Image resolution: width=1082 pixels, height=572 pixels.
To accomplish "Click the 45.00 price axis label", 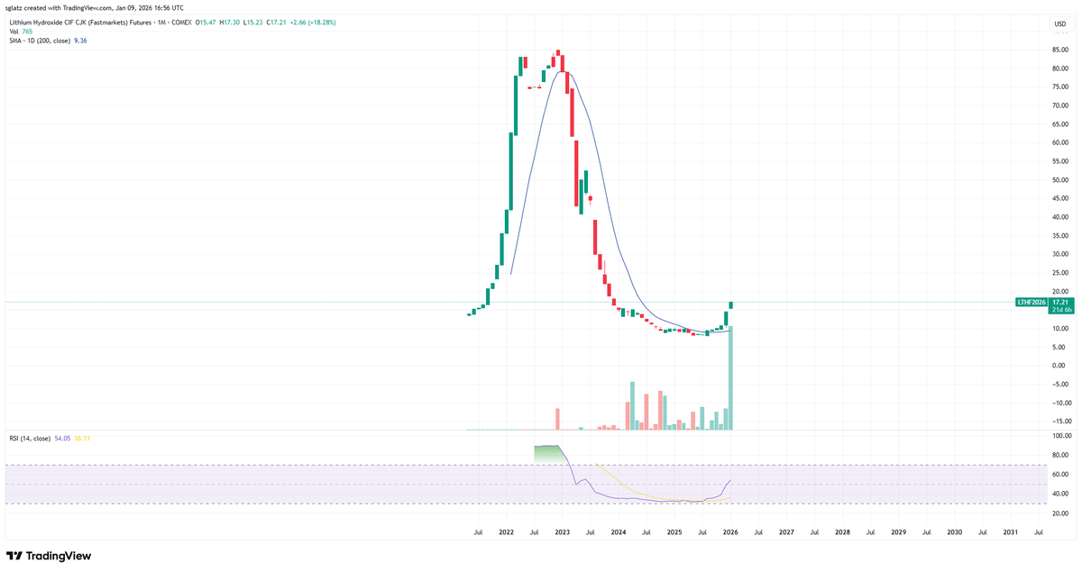I will point(1060,198).
